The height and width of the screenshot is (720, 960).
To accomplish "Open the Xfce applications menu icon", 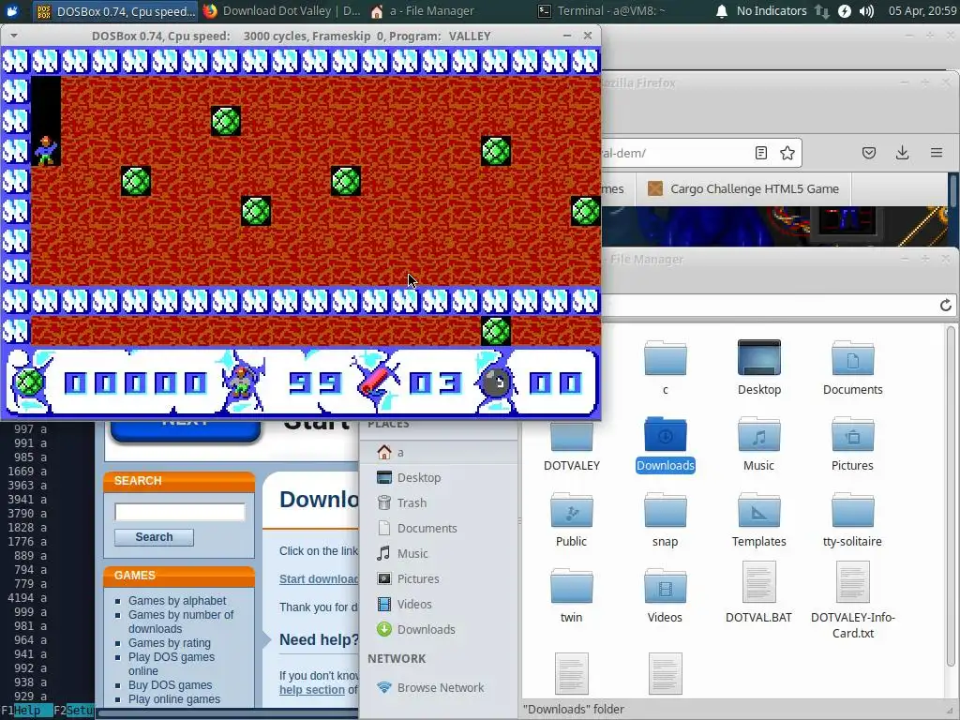I will point(12,11).
